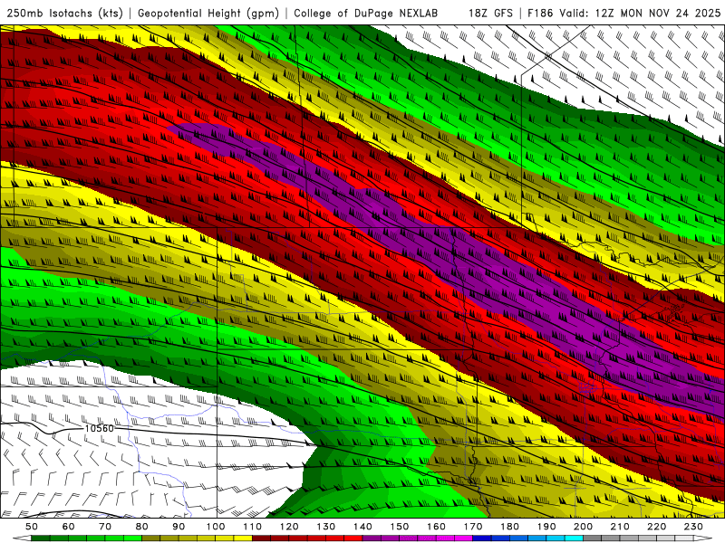Click the 'F186 Valid: 12Z MON NOV 24 2025' text
This screenshot has width=725, height=543.
point(623,13)
